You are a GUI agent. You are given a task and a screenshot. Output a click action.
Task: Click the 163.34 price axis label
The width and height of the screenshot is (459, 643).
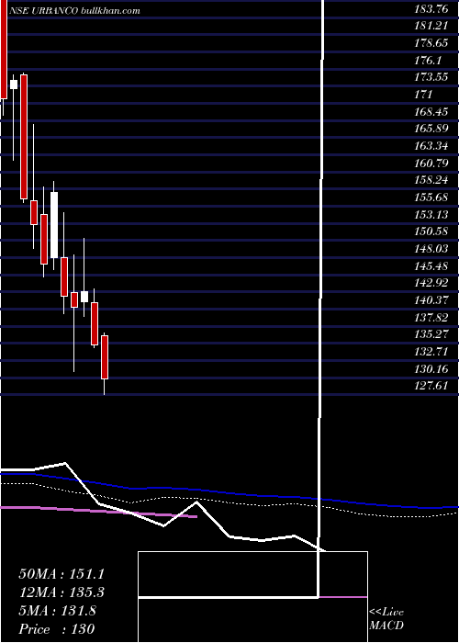click(431, 145)
